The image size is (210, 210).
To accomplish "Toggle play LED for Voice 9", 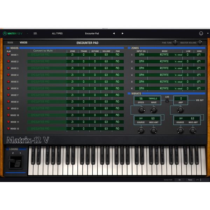I will pyautogui.click(x=8, y=108).
